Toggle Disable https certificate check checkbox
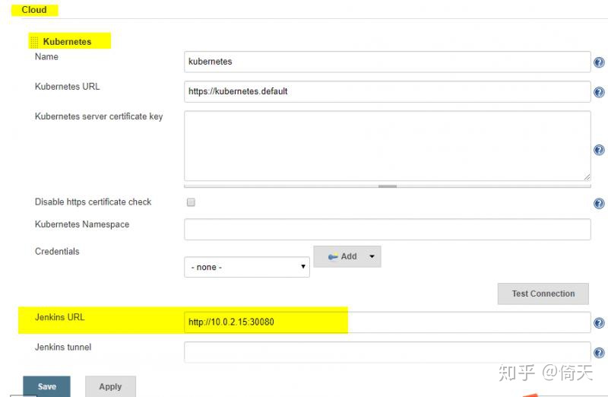The image size is (608, 397). [x=191, y=202]
